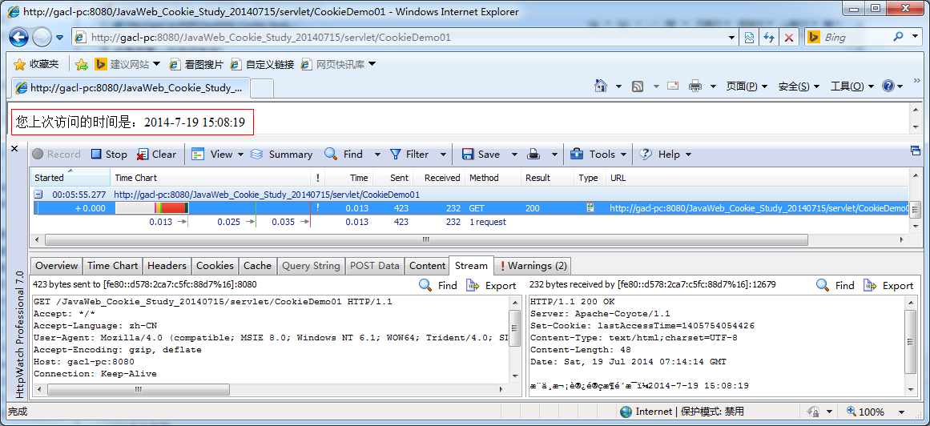Image resolution: width=930 pixels, height=426 pixels.
Task: Click the sent stream horizontal scrollbar
Action: pos(139,389)
